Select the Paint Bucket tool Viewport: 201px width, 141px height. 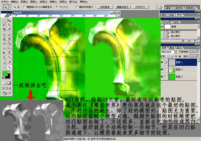(9, 43)
